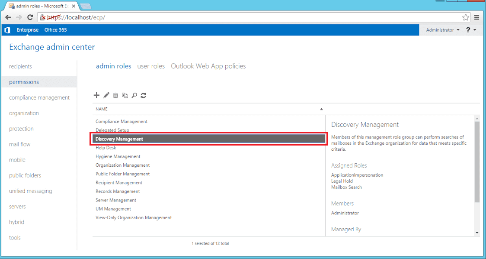Open the mail flow section
Screen dimensions: 486x259
19,144
